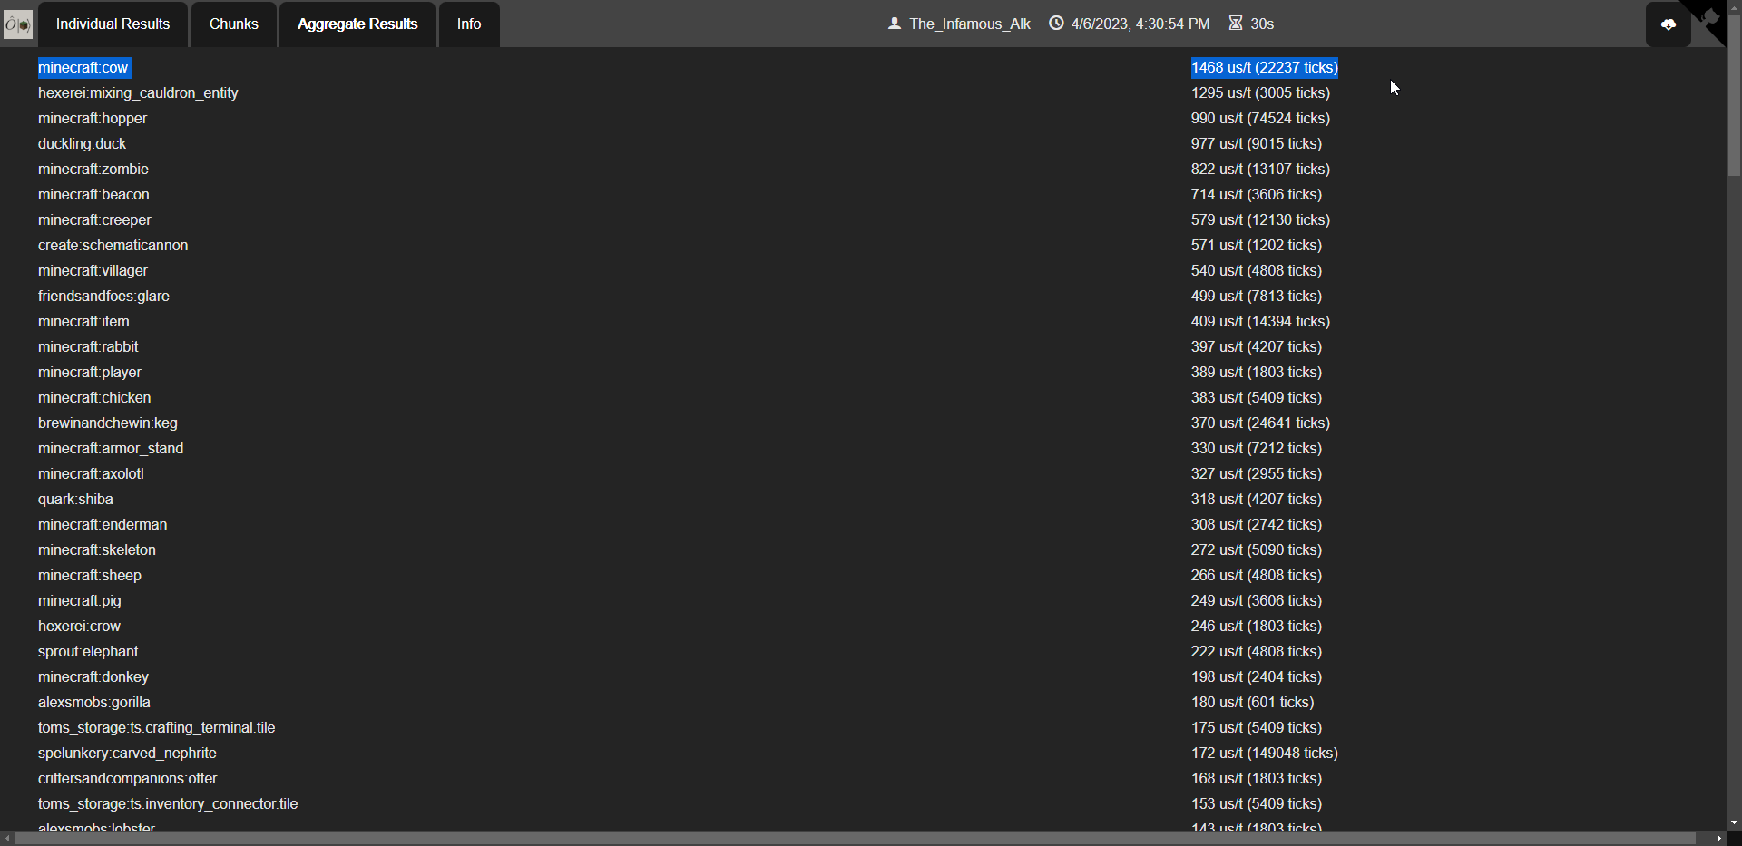Viewport: 1742px width, 846px height.
Task: Open the Info tab
Action: point(469,24)
